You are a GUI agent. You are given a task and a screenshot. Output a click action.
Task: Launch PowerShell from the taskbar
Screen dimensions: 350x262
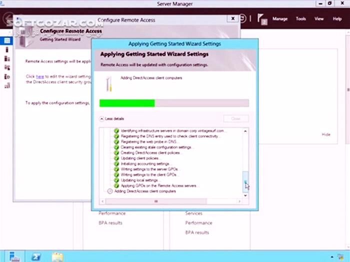36,257
